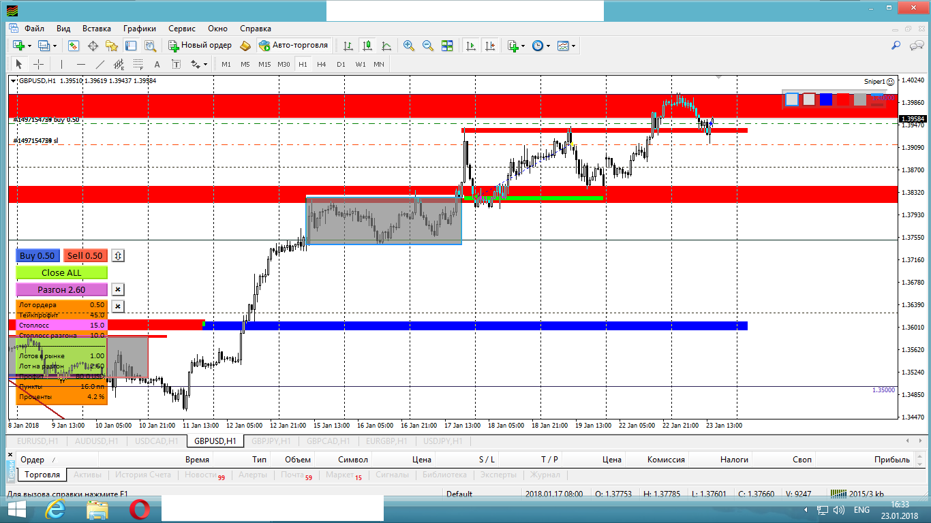Switch chart to candlestick view icon

click(x=367, y=46)
